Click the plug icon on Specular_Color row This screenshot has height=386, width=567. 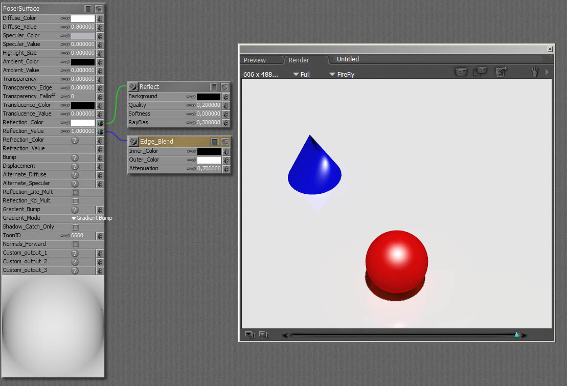coord(100,36)
